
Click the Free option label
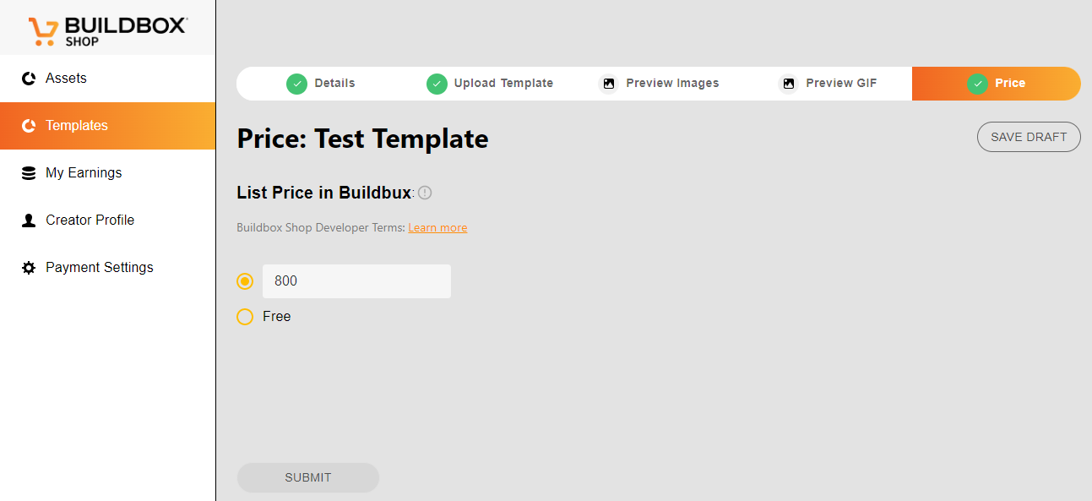[x=277, y=317]
